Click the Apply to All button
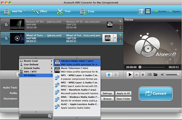Screen dimensions: 182x120 (x=123, y=93)
